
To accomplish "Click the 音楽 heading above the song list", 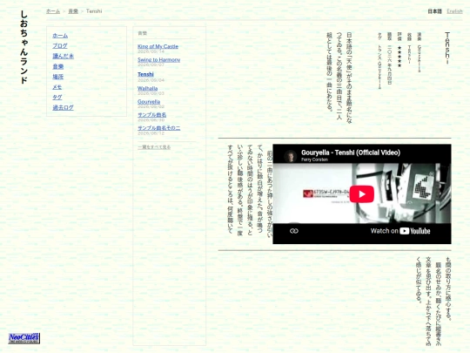I will pyautogui.click(x=143, y=33).
